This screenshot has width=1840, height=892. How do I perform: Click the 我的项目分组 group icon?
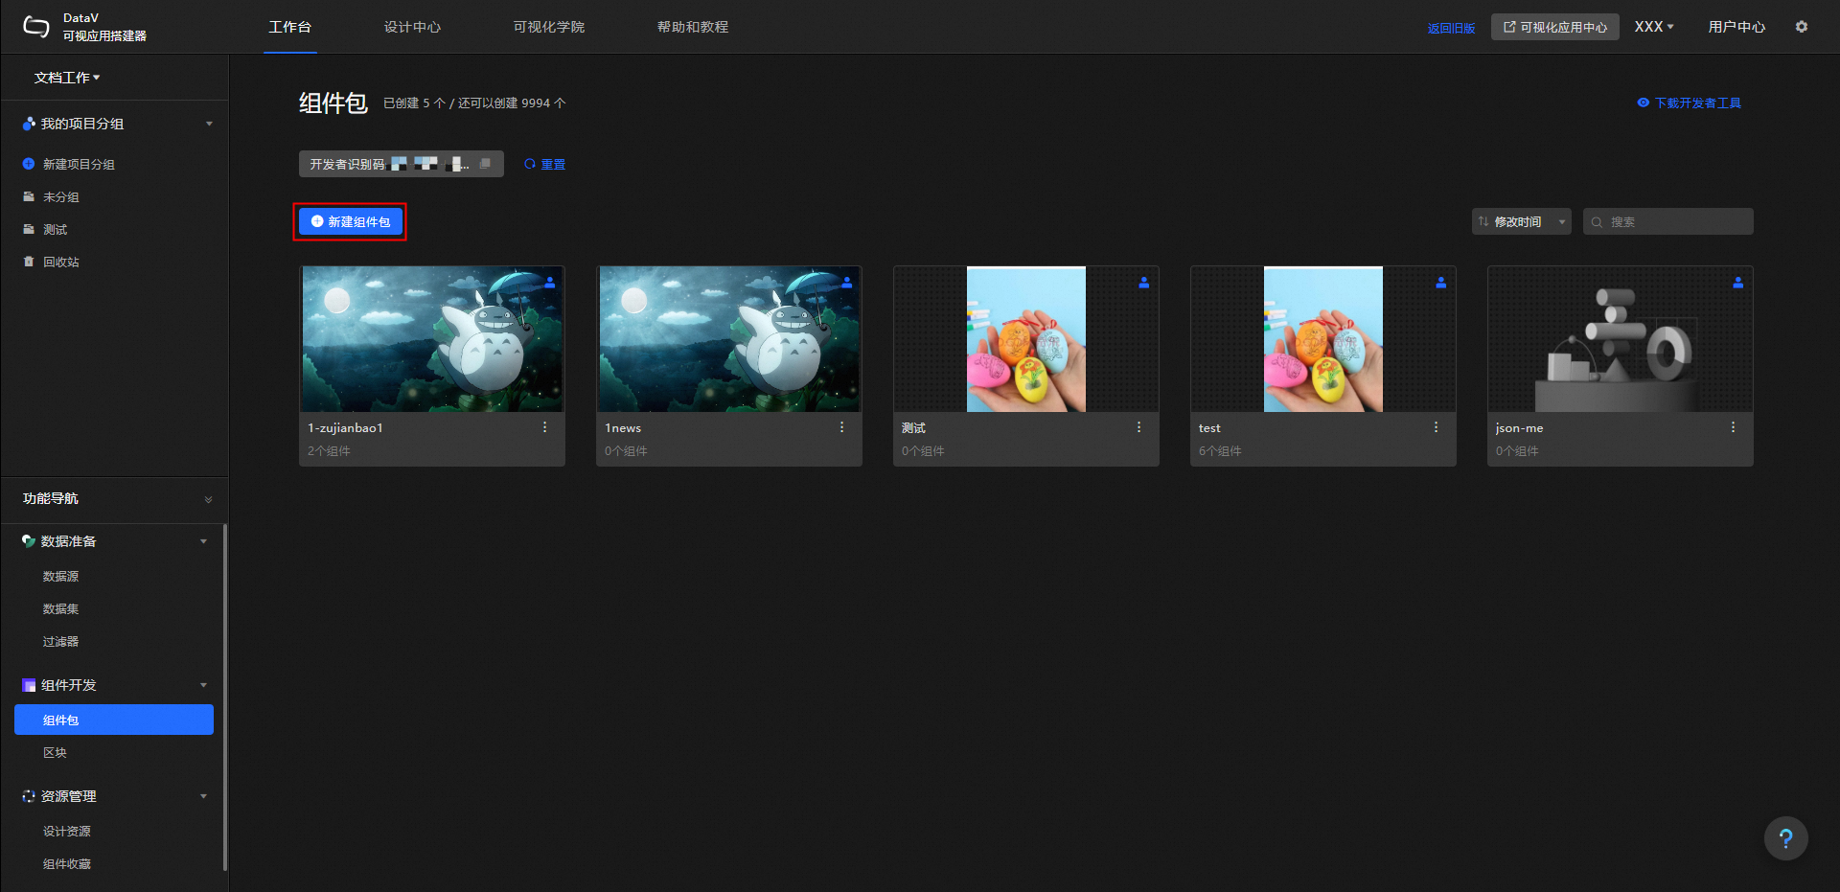[29, 124]
